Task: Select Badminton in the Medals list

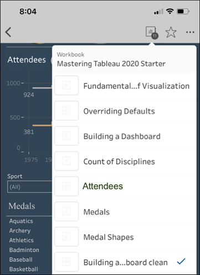Action: pyautogui.click(x=24, y=250)
